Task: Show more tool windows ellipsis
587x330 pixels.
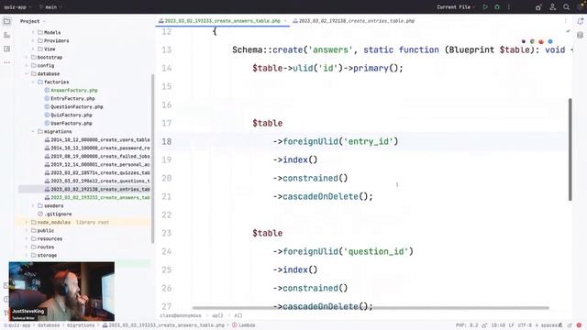Action: click(x=6, y=62)
